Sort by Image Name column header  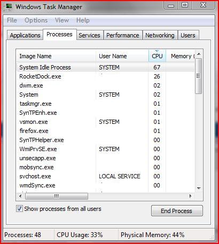56,56
